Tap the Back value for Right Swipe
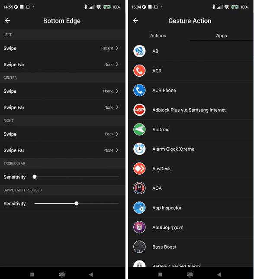The width and height of the screenshot is (254, 279). (x=109, y=134)
